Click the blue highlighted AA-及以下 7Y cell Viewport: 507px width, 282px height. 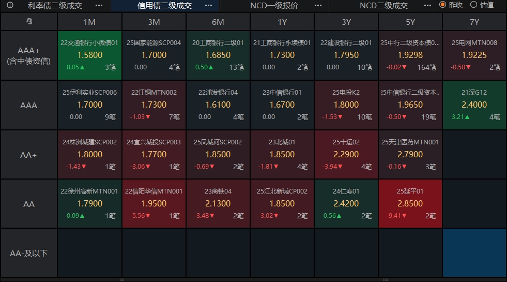pos(474,253)
